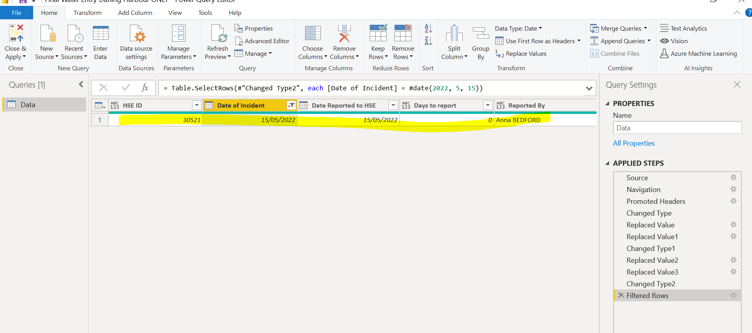Screen dimensions: 752x333
Task: Select the Data query in Queries pane
Action: coord(44,104)
